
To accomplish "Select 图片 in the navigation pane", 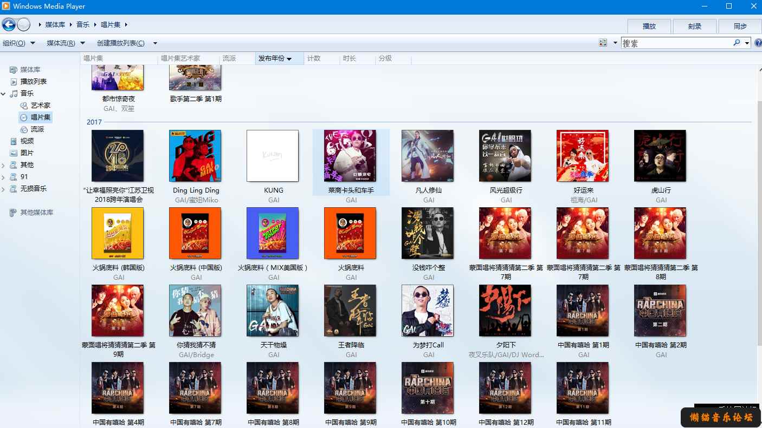I will 27,153.
